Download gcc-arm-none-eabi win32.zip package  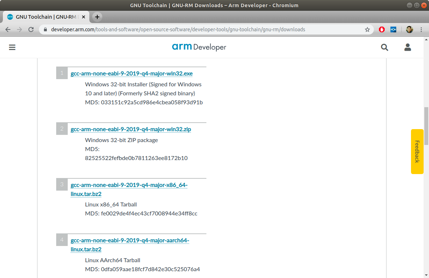point(131,129)
